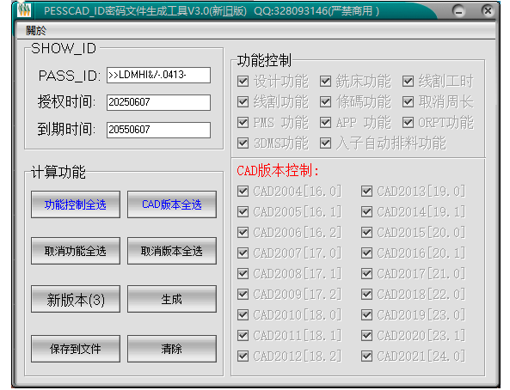
Task: Toggle CAD2018[22.0] checkbox
Action: [x=367, y=294]
